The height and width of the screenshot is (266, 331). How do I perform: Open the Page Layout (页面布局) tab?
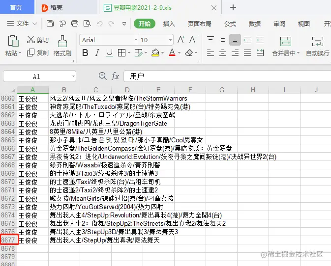(200, 24)
